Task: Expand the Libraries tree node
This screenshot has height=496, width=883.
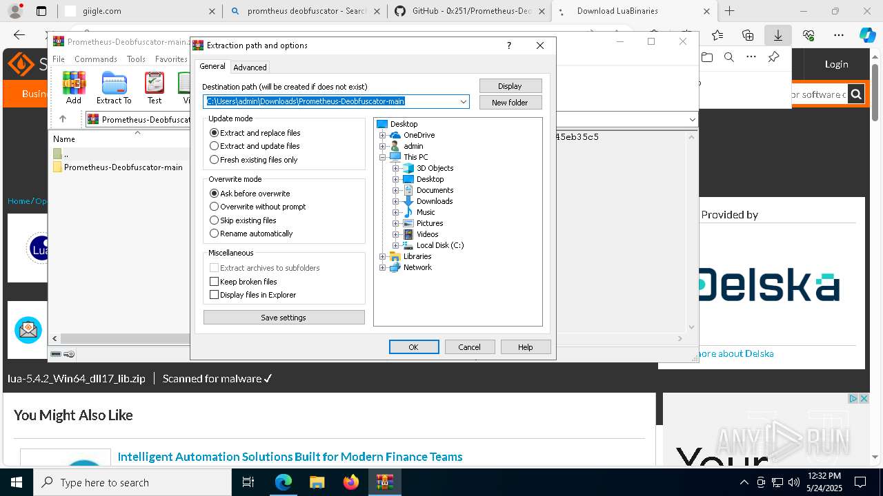Action: 383,256
